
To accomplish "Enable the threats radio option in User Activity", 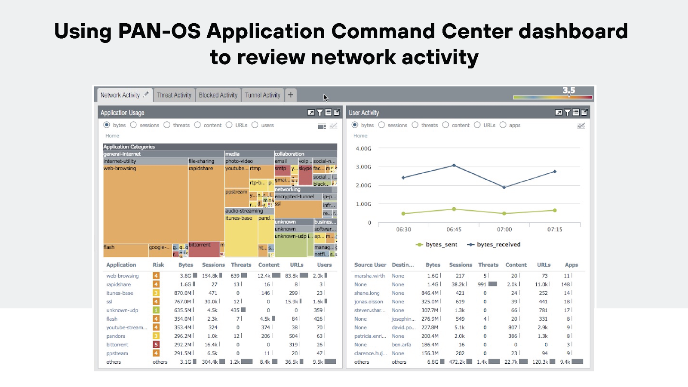I will 415,125.
